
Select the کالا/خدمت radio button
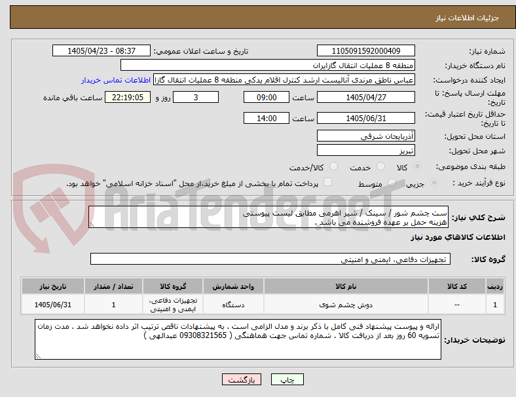click(334, 166)
